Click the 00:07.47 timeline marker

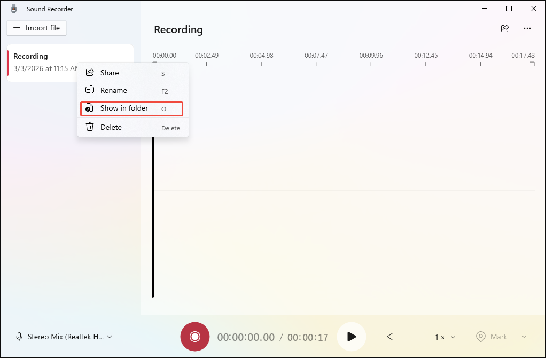point(316,55)
